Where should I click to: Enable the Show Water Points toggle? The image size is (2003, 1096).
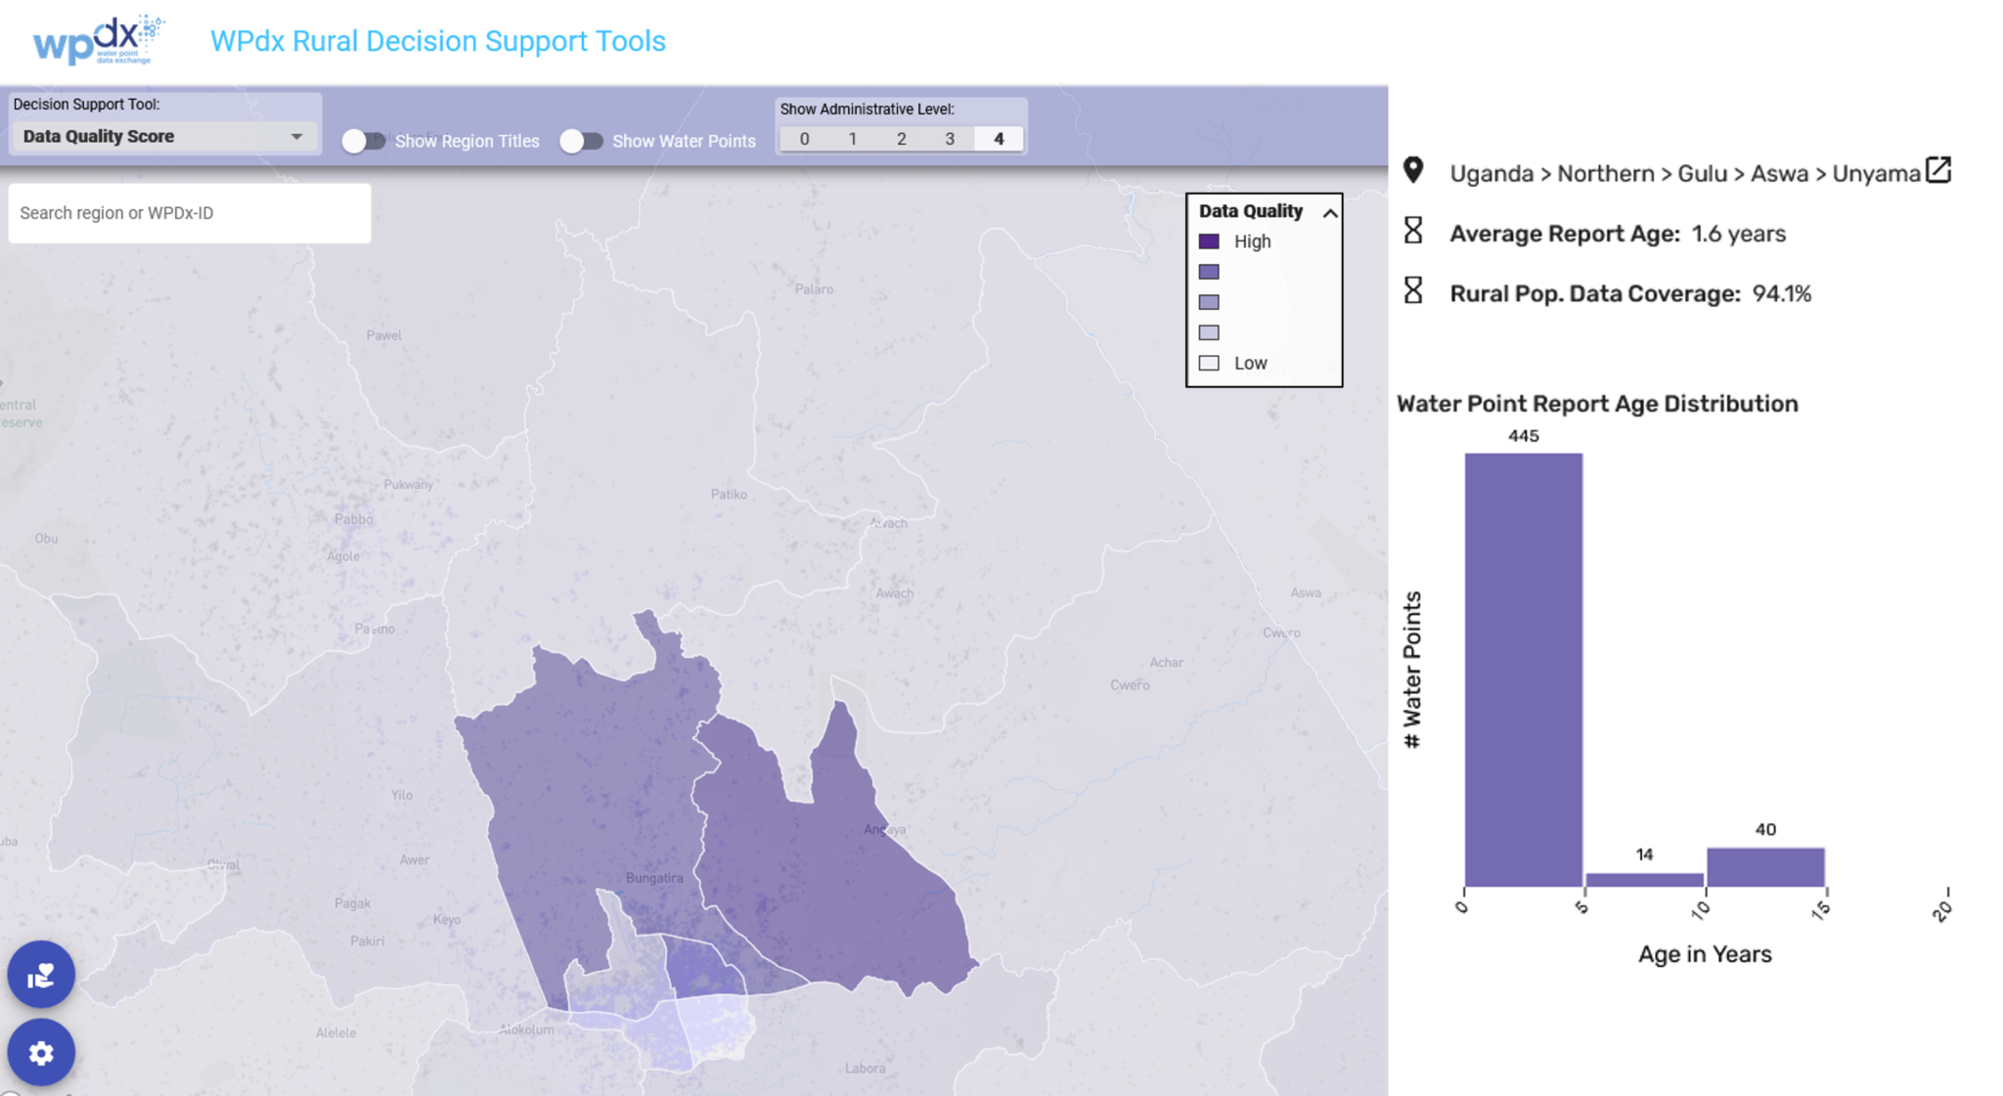pyautogui.click(x=583, y=141)
